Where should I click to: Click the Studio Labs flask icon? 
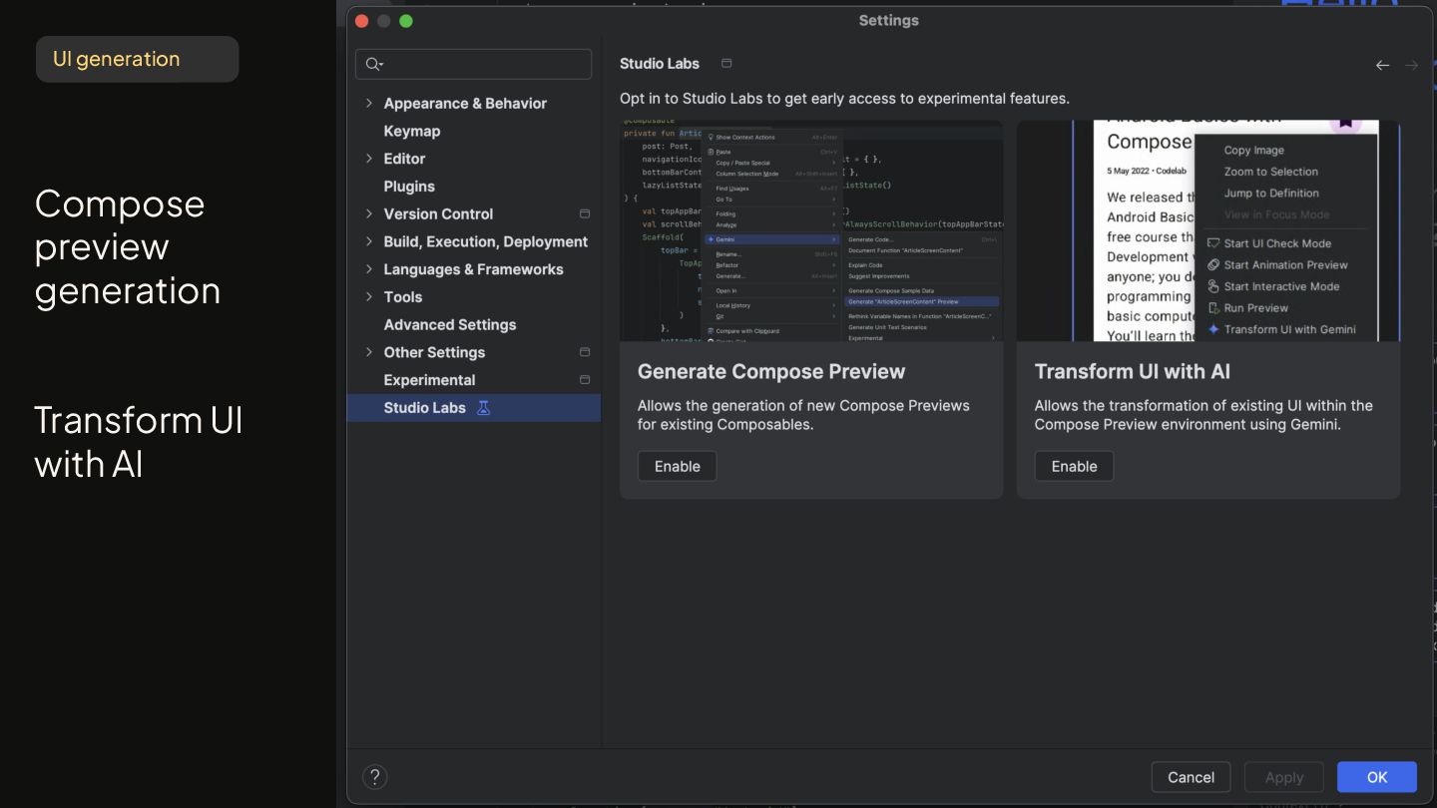point(484,408)
